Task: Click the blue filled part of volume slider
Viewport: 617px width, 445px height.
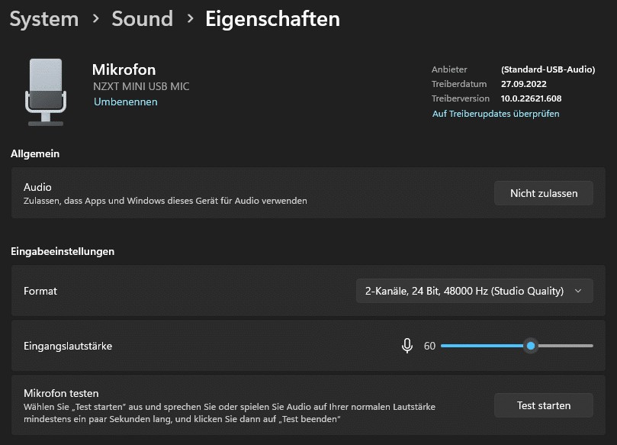Action: (480, 346)
